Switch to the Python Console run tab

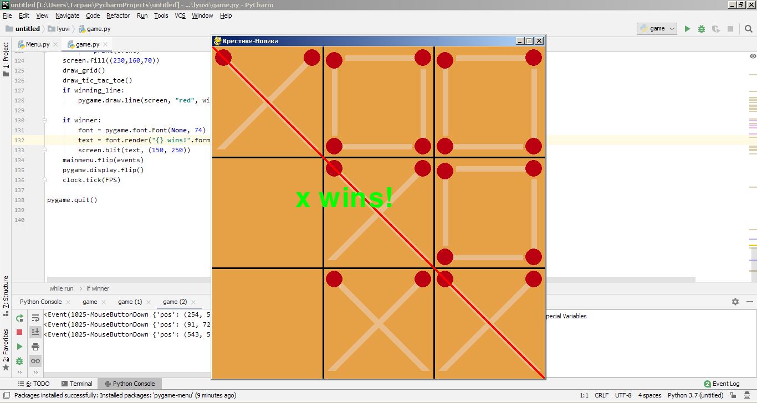coord(40,302)
